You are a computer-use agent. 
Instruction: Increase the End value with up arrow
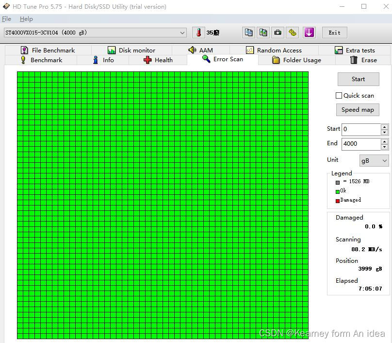(385, 141)
